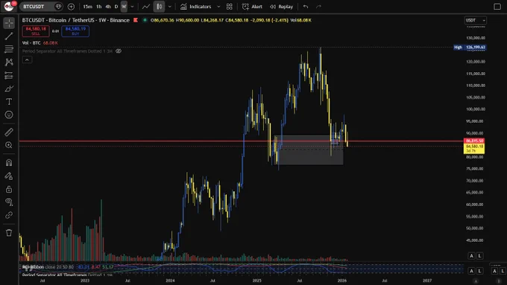Click the yellow current price 84,580.18 label
This screenshot has height=285, width=507.
tap(474, 149)
